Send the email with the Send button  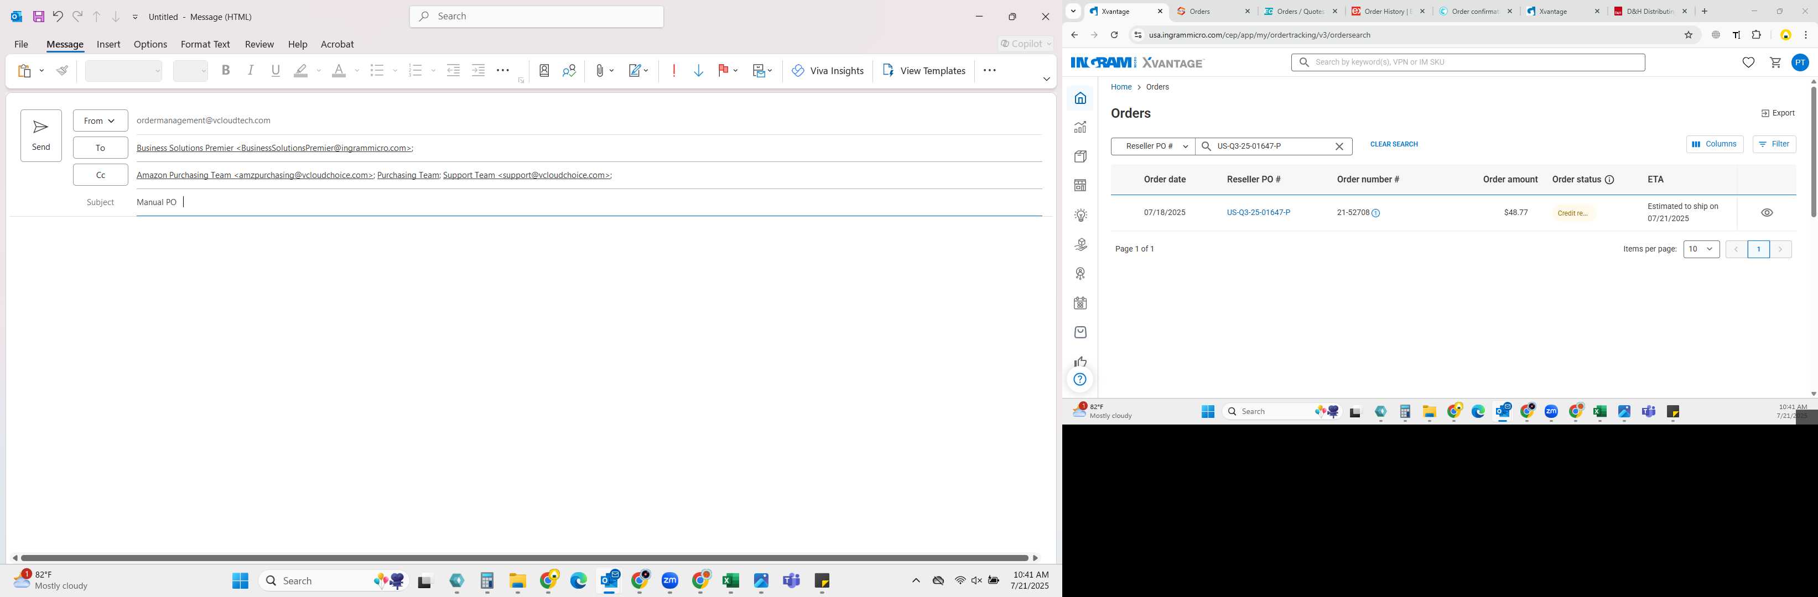41,135
